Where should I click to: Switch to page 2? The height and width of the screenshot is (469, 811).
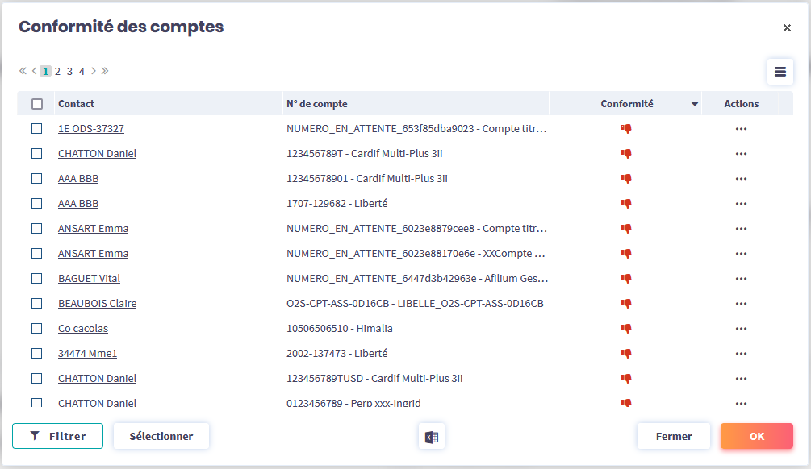point(58,71)
